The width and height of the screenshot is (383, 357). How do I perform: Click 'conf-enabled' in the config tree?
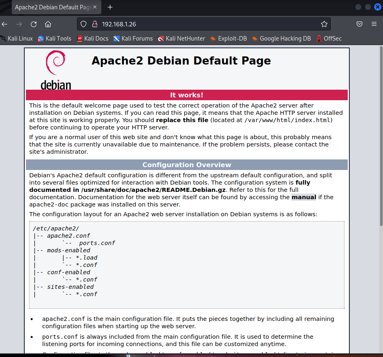[x=68, y=272]
